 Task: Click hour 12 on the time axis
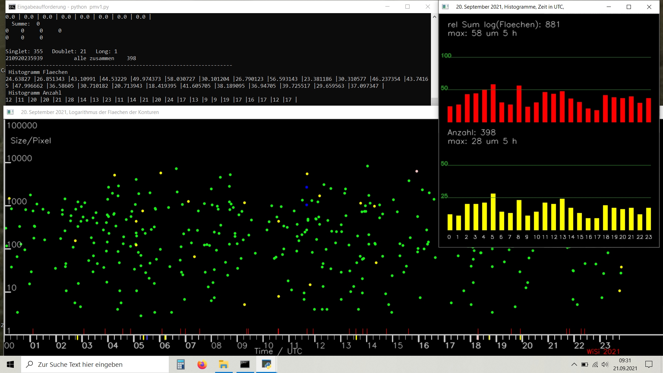(x=320, y=345)
